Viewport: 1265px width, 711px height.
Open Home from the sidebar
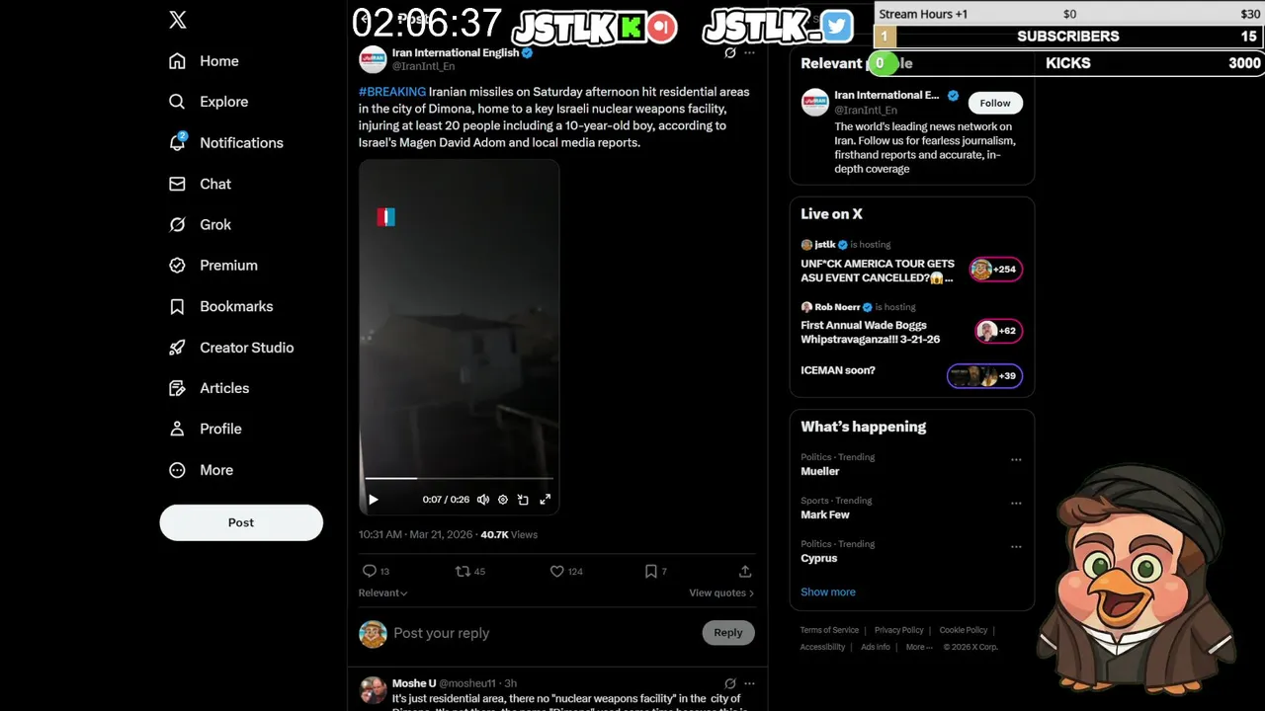pyautogui.click(x=205, y=61)
